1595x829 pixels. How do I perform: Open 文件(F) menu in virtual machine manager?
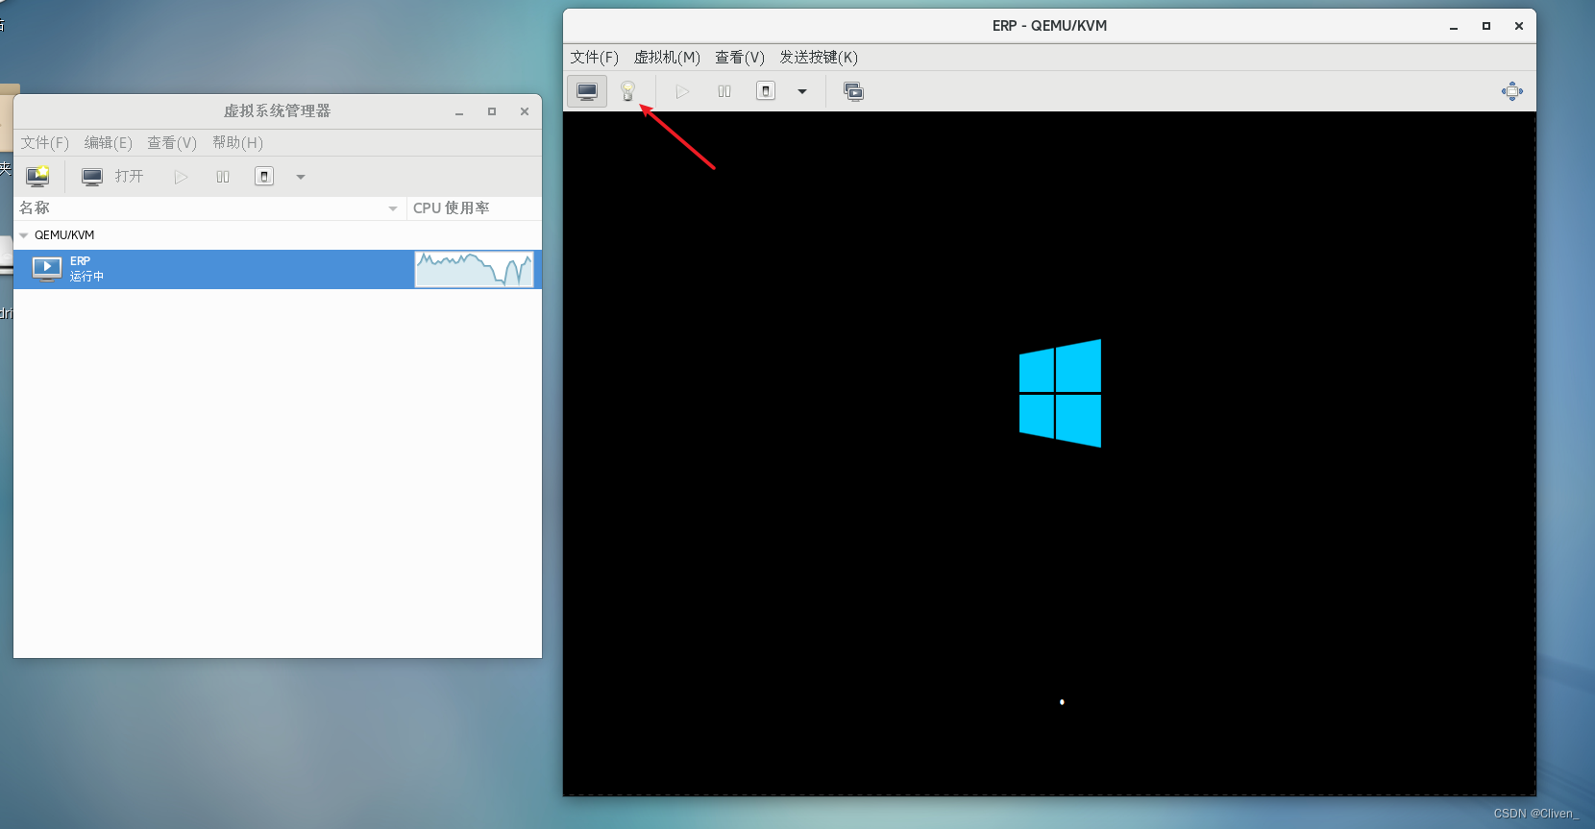point(45,143)
